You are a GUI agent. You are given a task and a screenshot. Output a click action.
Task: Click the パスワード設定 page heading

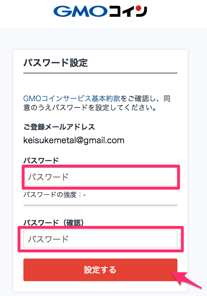pos(55,63)
